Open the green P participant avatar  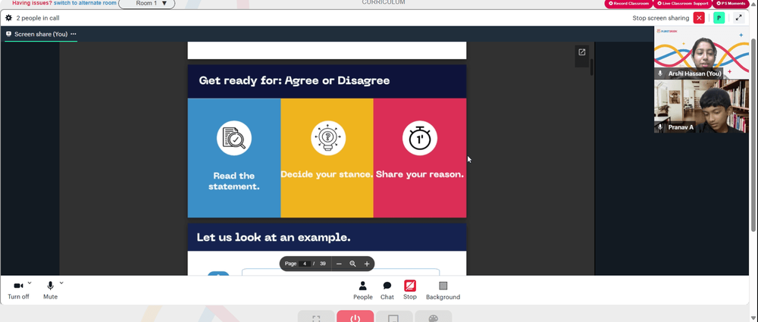(x=719, y=18)
